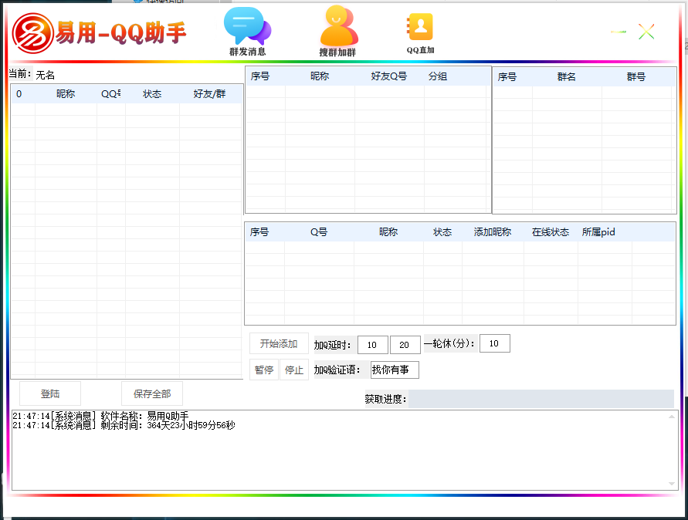The image size is (688, 520).
Task: Click the log scrollbar down arrow
Action: pyautogui.click(x=671, y=484)
